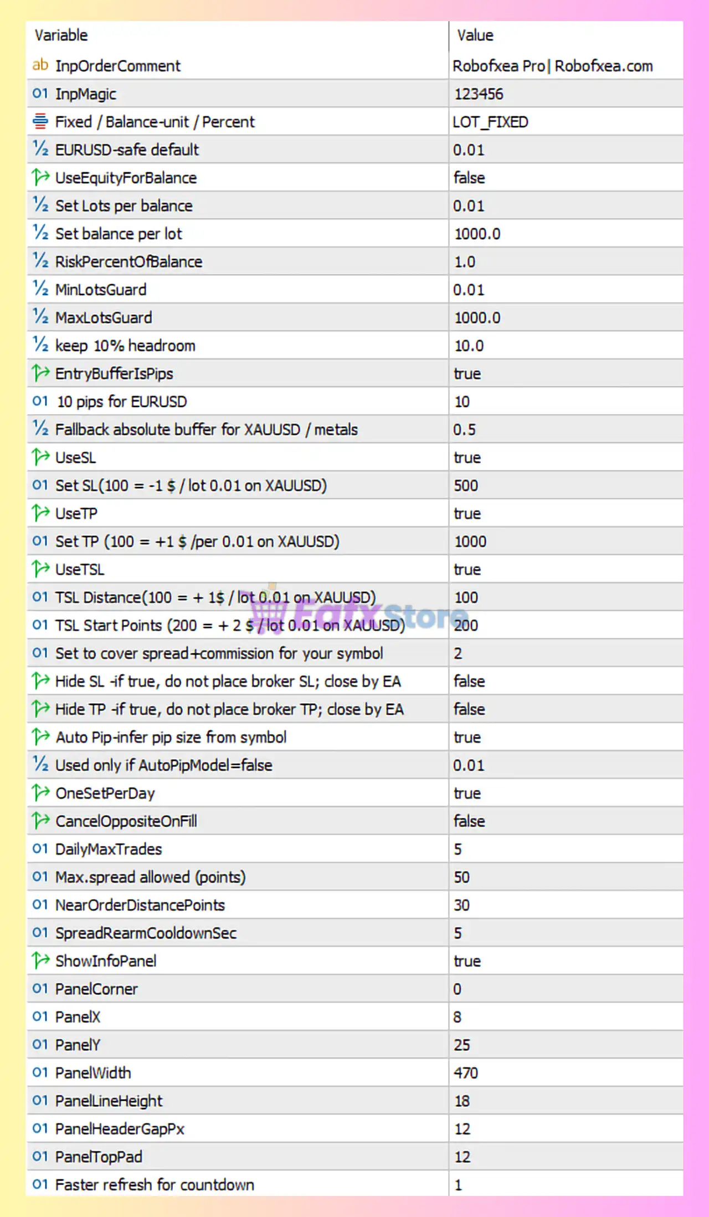
Task: Click the bool icon beside EntryBufferIsPips
Action: (40, 373)
